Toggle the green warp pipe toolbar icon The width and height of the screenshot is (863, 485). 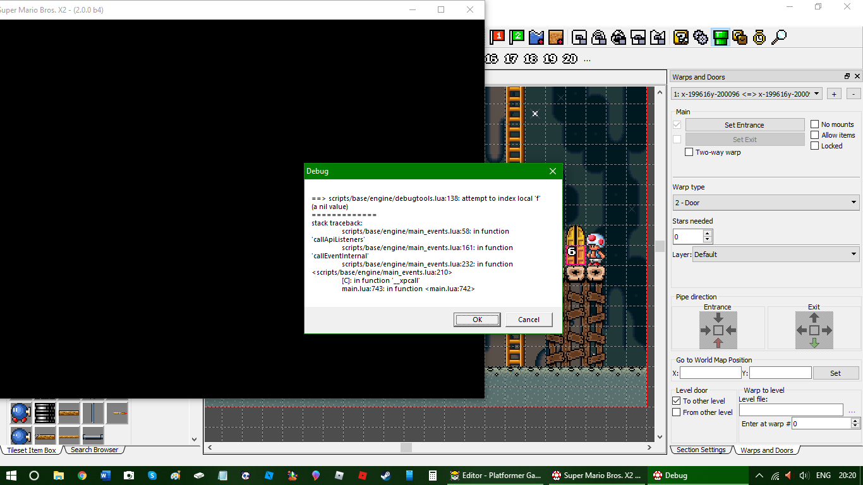pos(720,37)
